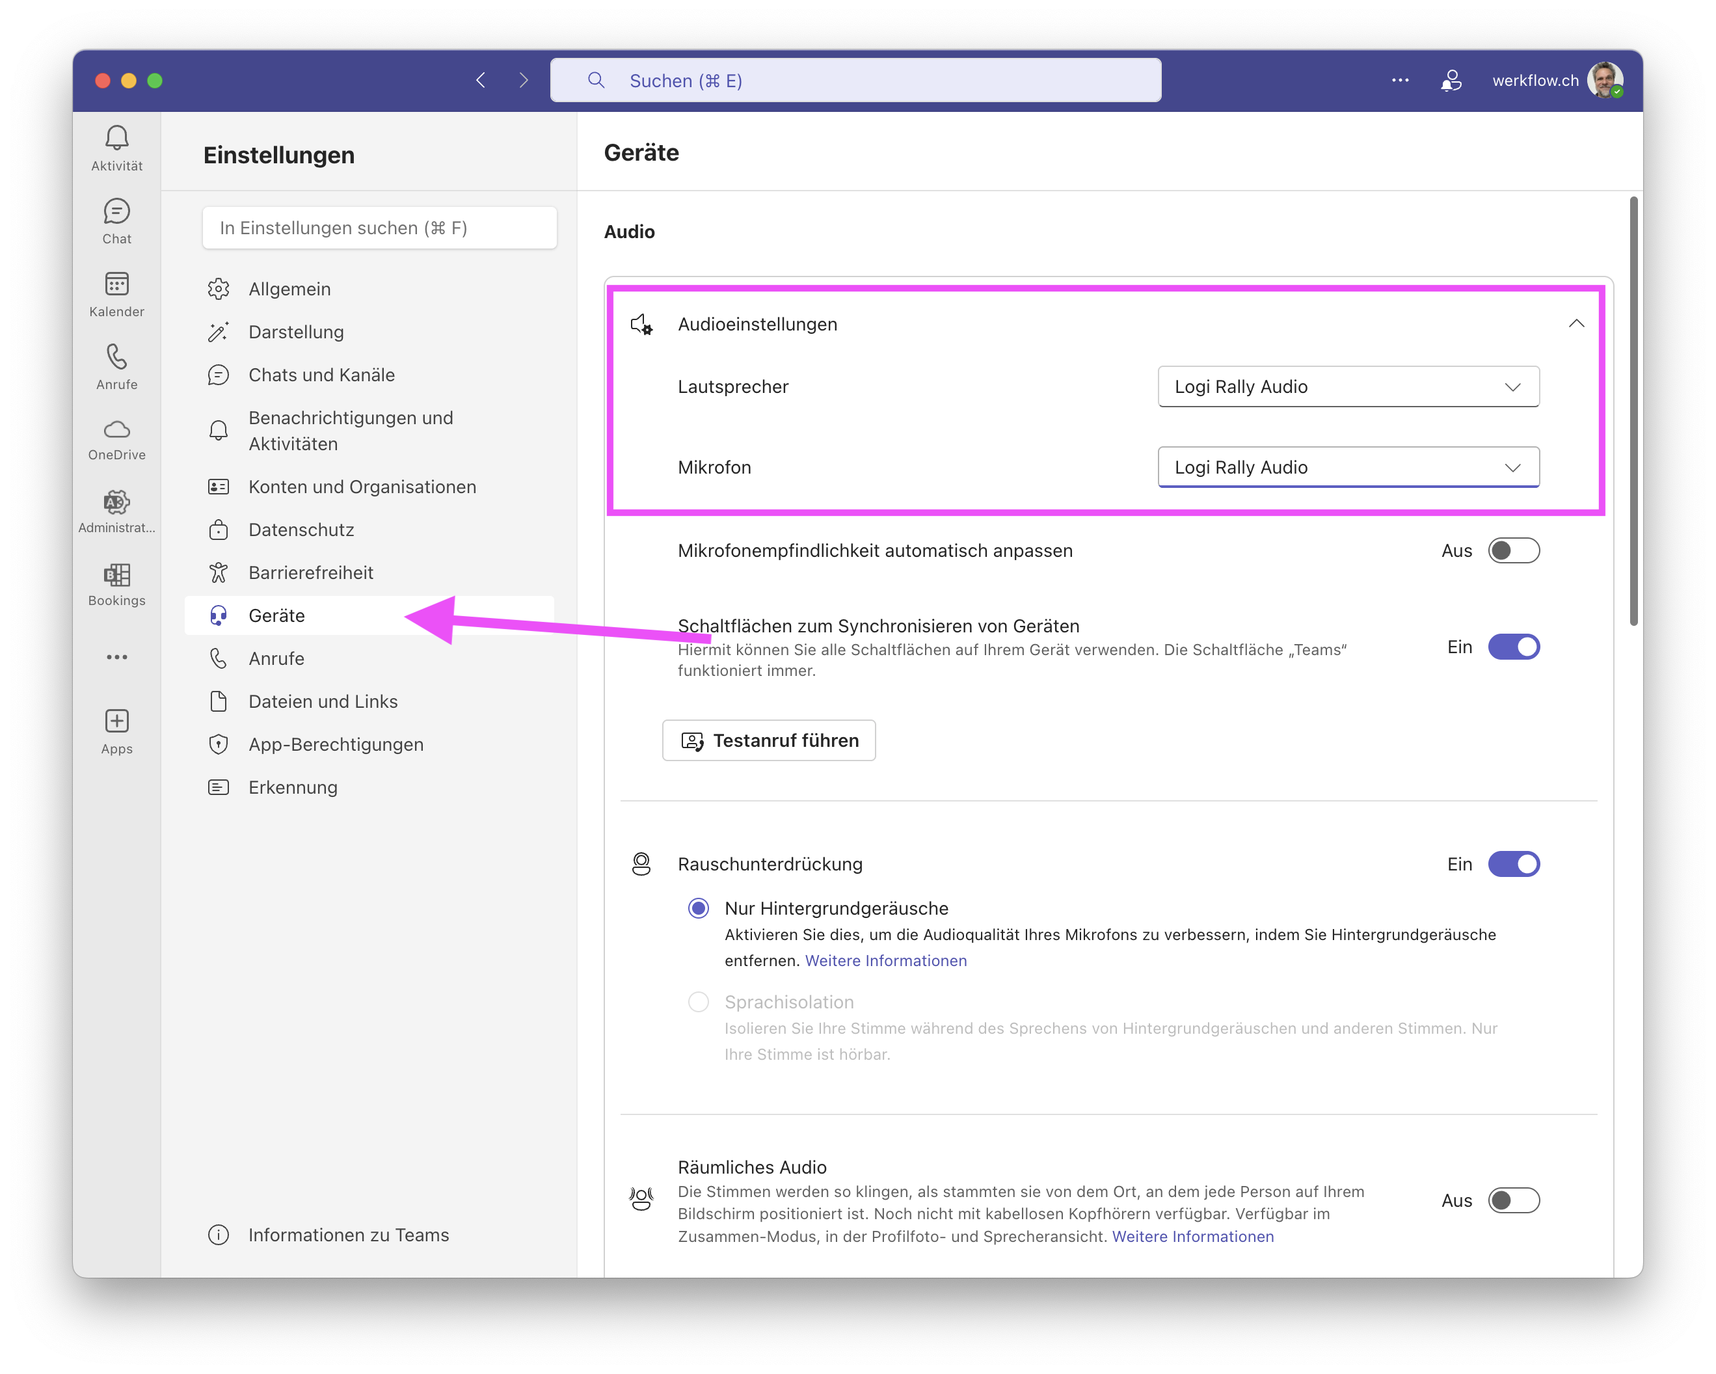This screenshot has width=1716, height=1374.
Task: Click the back navigation arrow
Action: (x=481, y=81)
